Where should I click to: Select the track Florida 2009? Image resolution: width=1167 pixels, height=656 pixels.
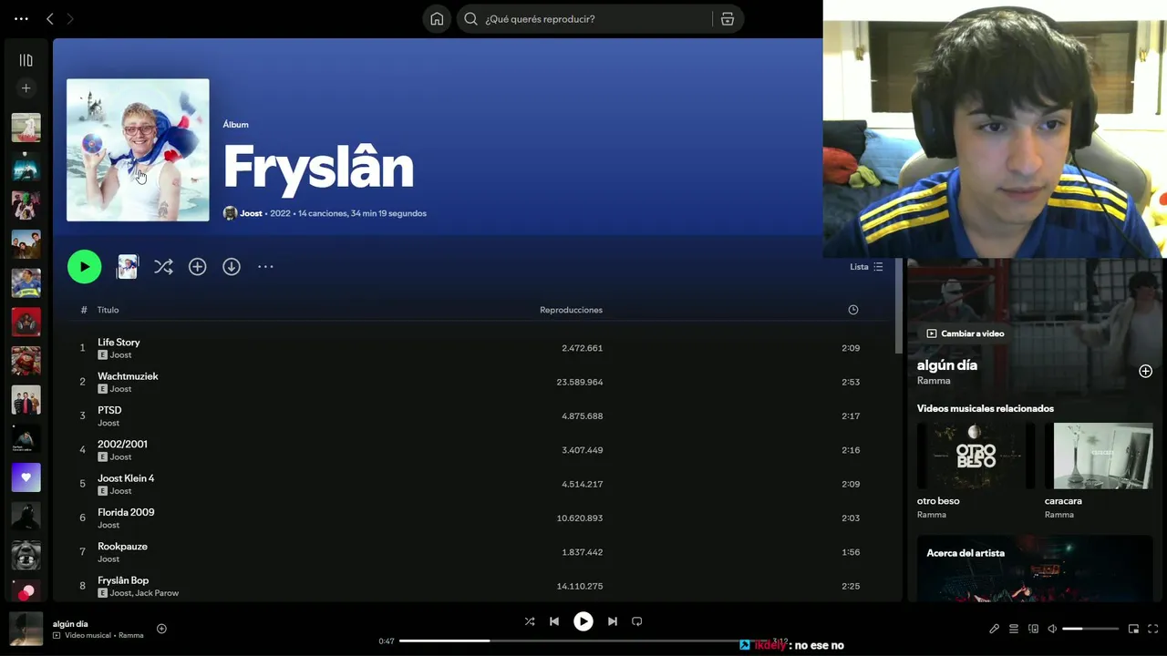126,512
